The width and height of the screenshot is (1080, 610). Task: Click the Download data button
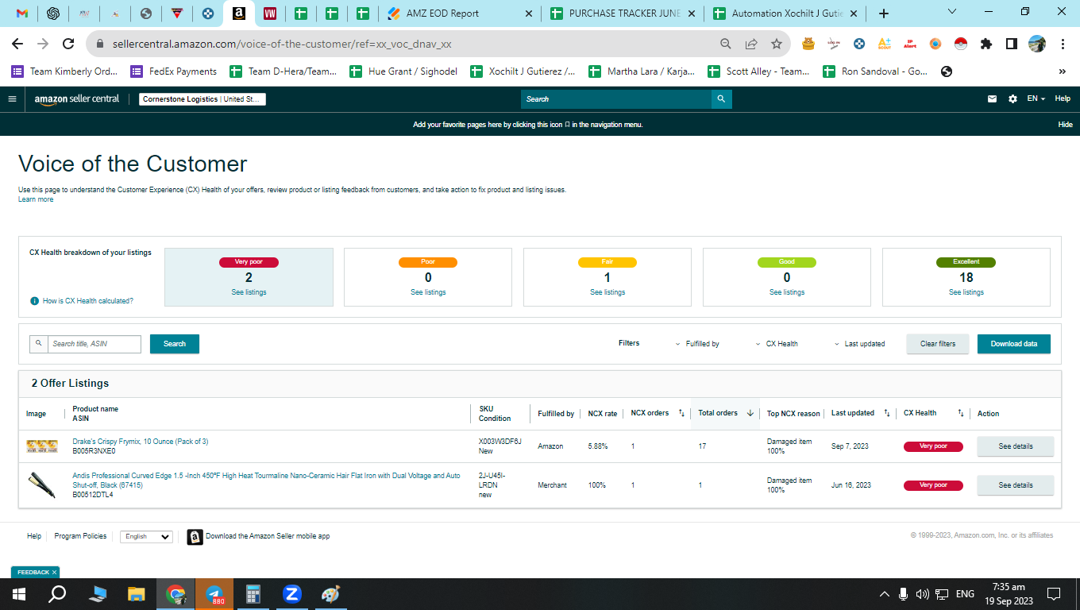point(1014,344)
